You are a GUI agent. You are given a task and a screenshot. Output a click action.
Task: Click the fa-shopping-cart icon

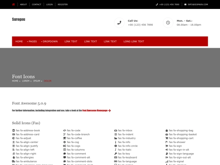[167, 138]
